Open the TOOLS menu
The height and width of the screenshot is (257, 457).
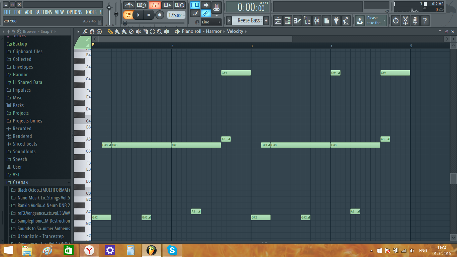[x=91, y=12]
